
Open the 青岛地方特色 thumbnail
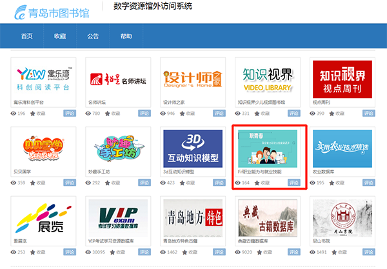click(193, 218)
